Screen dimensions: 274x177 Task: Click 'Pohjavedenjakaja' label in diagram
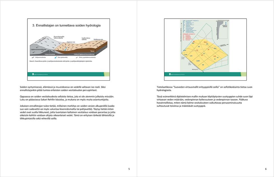click(x=50, y=54)
